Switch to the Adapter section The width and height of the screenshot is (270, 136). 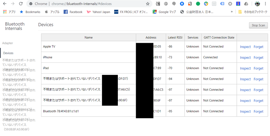[8, 43]
